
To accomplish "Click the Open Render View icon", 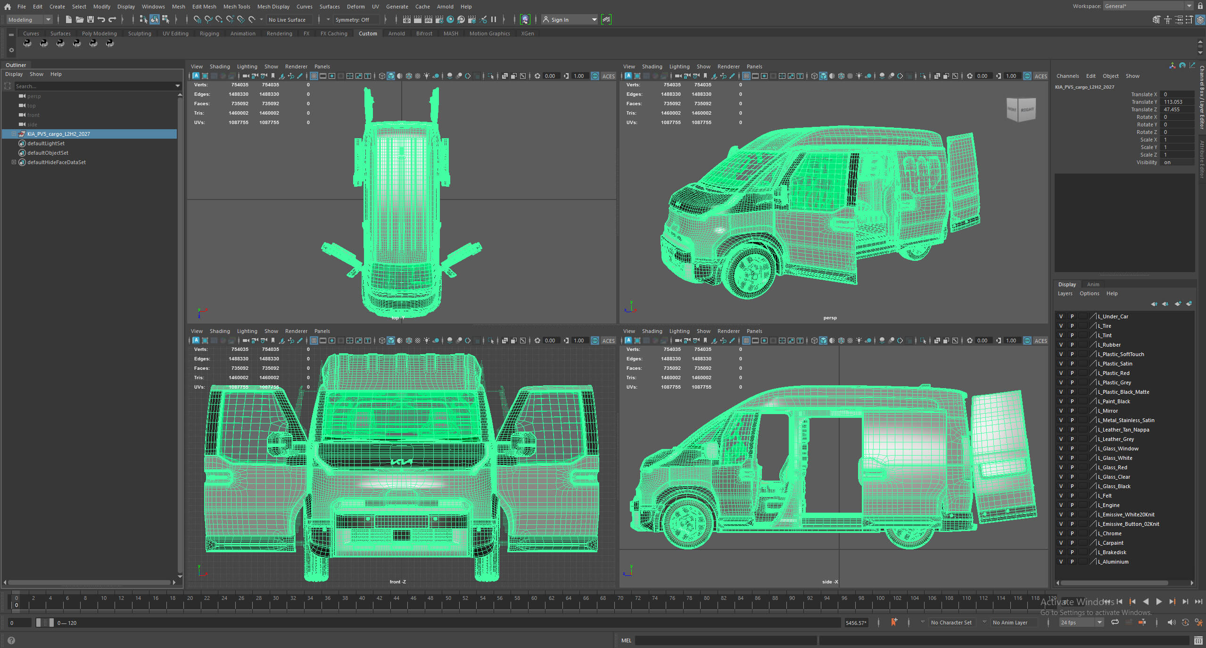I will pos(406,19).
